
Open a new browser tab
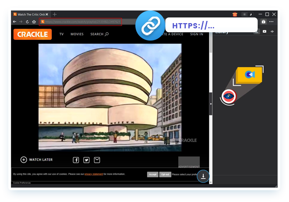(54, 14)
